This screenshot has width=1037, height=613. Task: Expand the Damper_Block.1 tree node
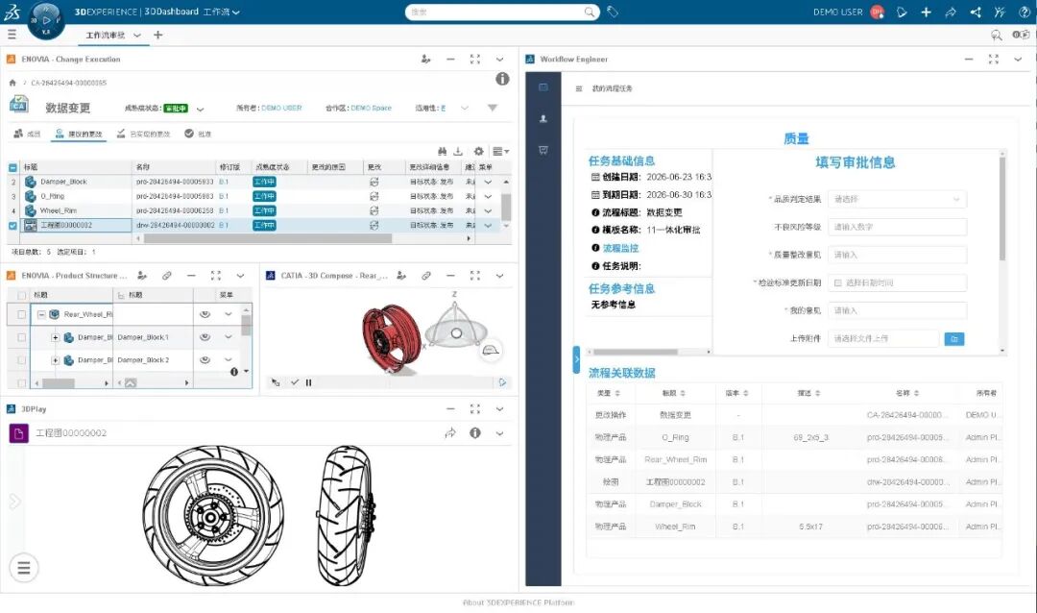point(56,337)
